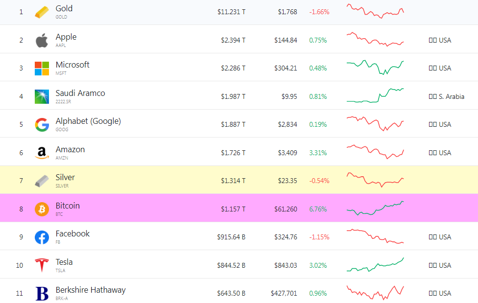This screenshot has height=303, width=478.
Task: Open the Bitcoin name link
Action: point(68,206)
